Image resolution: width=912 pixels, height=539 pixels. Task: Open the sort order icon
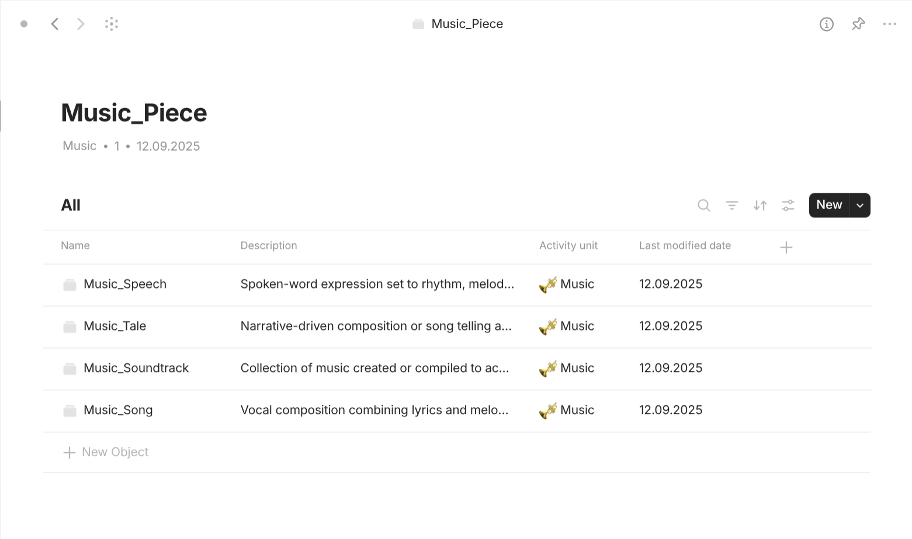(760, 206)
